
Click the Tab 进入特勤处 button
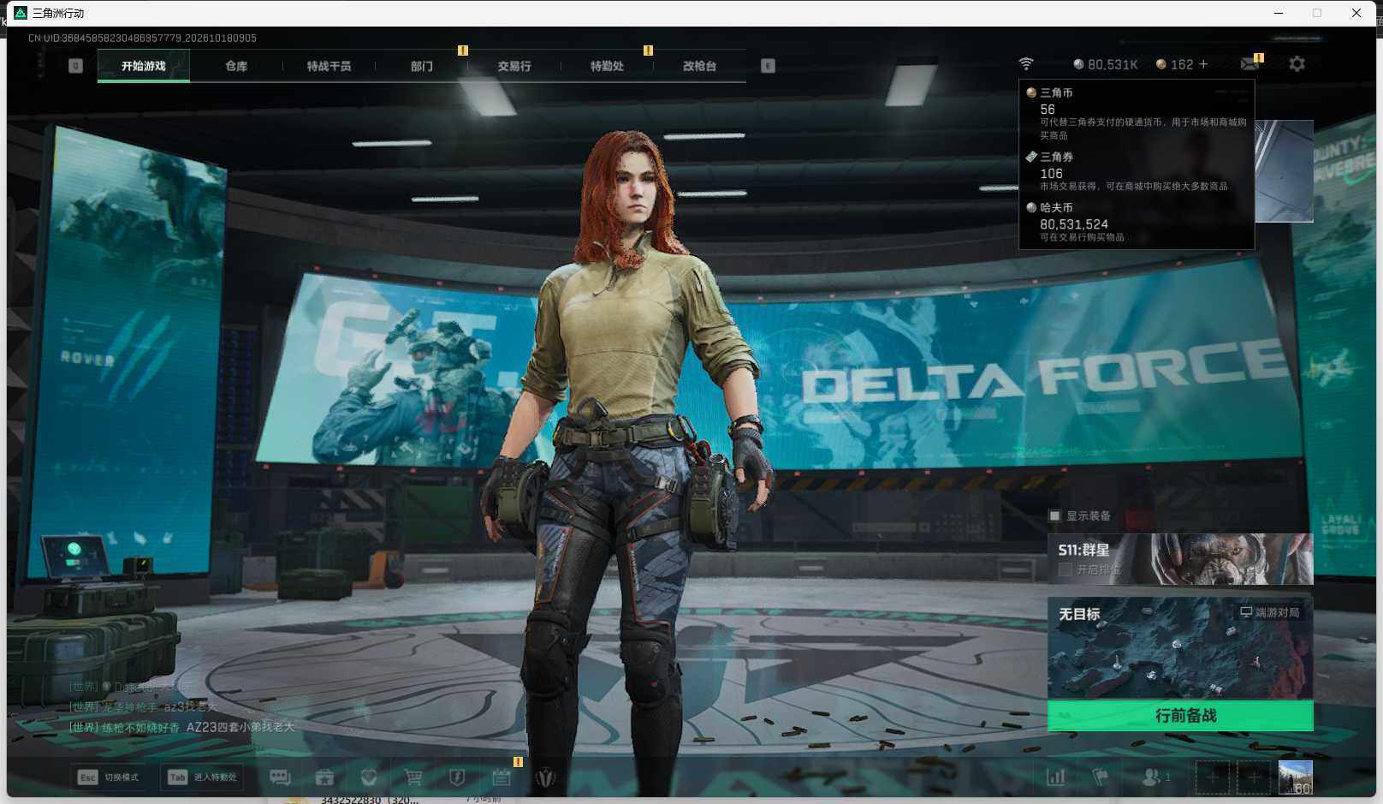203,777
